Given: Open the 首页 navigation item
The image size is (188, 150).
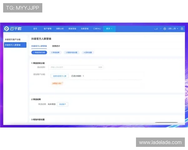Looking at the screenshot, I should tap(35, 29).
